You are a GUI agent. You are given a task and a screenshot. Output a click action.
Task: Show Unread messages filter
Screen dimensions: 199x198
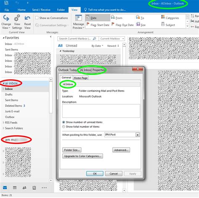[71, 45]
